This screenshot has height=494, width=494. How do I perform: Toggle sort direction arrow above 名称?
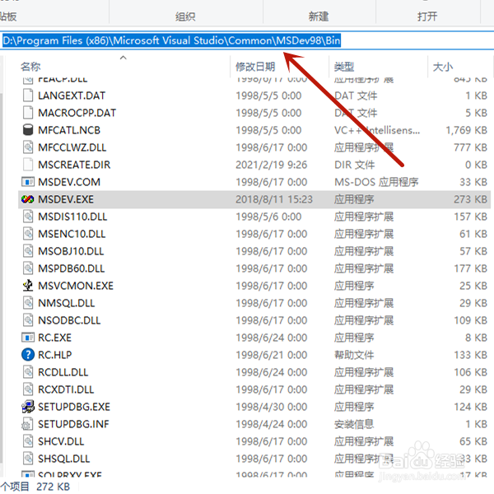123,58
